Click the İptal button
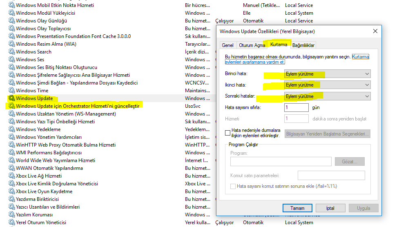This screenshot has height=227, width=399. click(x=330, y=208)
